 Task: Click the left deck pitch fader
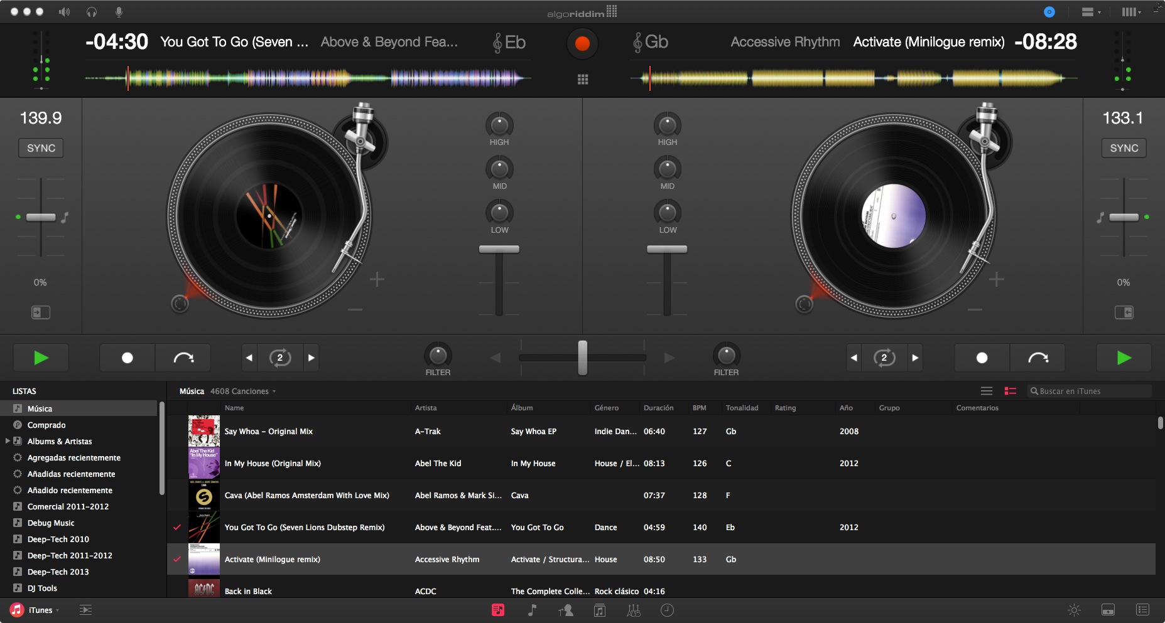click(x=41, y=217)
